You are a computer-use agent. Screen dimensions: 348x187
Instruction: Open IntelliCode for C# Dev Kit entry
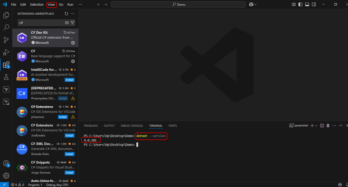tap(45, 75)
